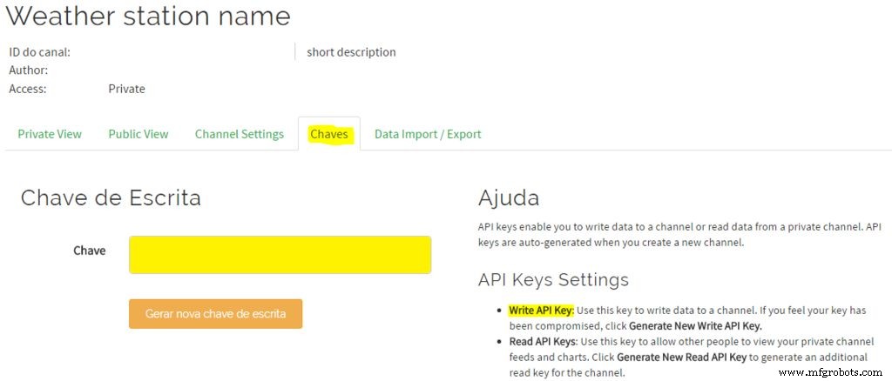Screen dimensions: 892x381
Task: Select the short description text
Action: [351, 52]
